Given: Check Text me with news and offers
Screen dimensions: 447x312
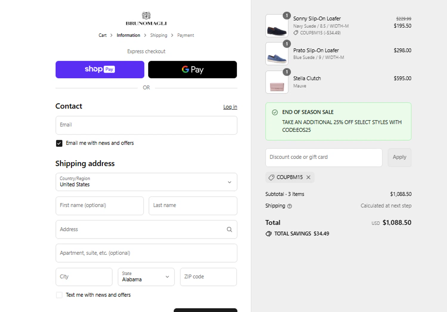Looking at the screenshot, I should pyautogui.click(x=59, y=295).
